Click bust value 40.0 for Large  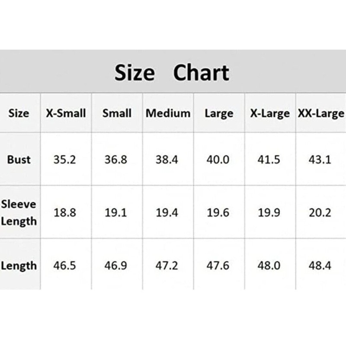point(218,160)
